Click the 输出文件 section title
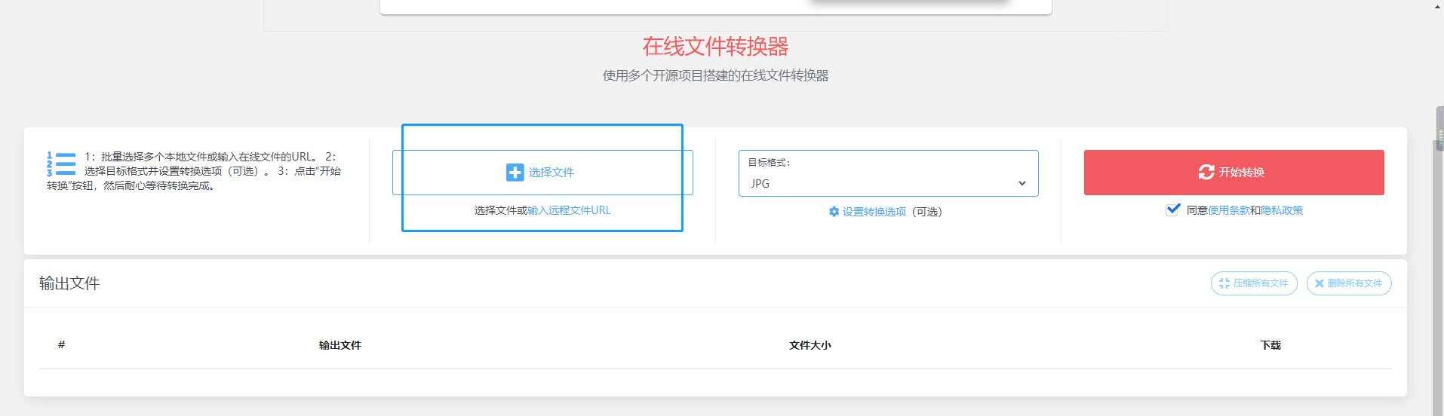This screenshot has width=1444, height=416. (x=69, y=283)
